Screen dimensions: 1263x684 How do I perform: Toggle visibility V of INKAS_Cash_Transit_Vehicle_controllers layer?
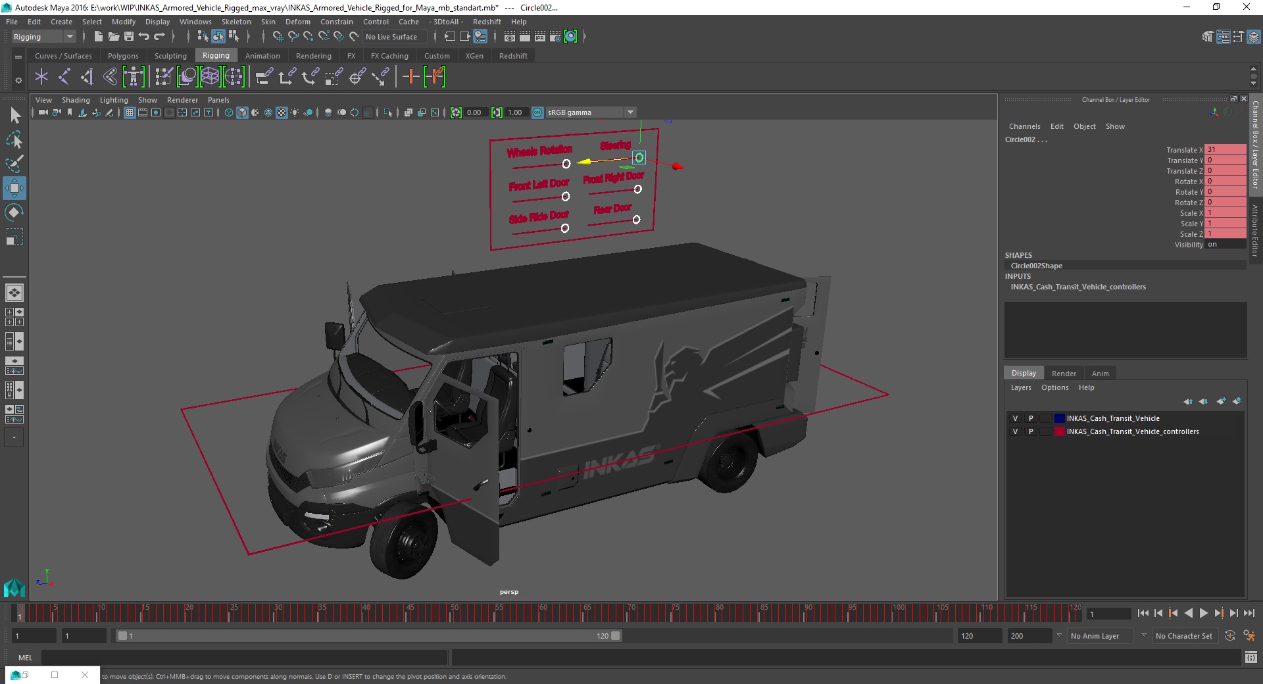coord(1015,431)
